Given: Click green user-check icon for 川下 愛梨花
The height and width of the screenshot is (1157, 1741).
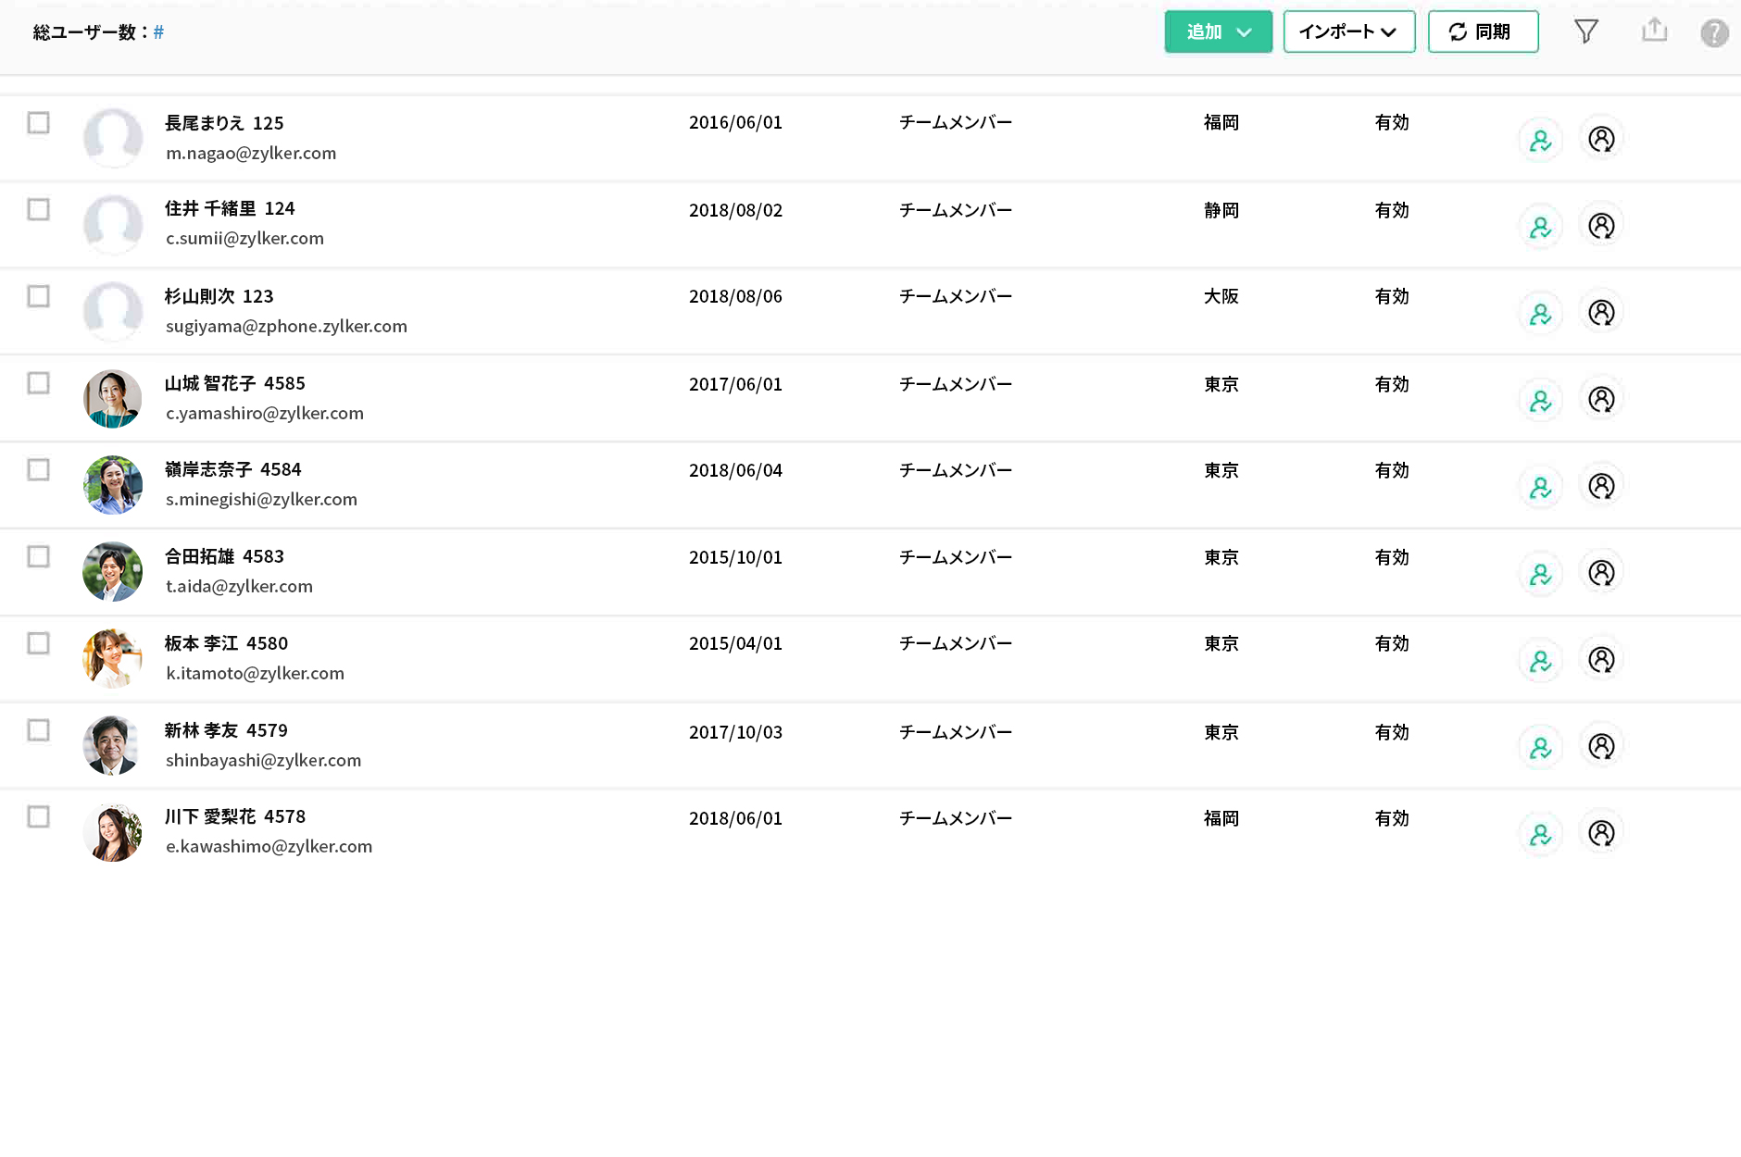Looking at the screenshot, I should [x=1540, y=834].
